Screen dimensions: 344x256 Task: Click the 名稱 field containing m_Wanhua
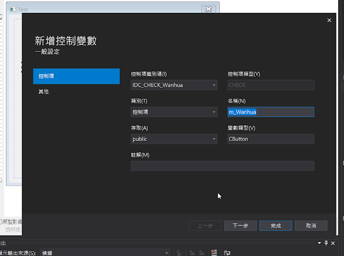[271, 112]
